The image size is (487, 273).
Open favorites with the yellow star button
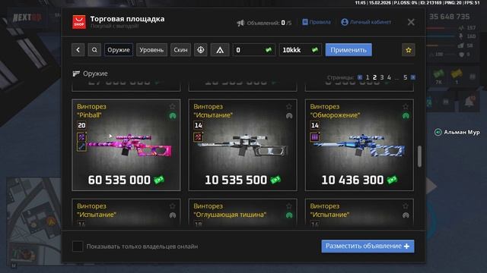point(409,50)
